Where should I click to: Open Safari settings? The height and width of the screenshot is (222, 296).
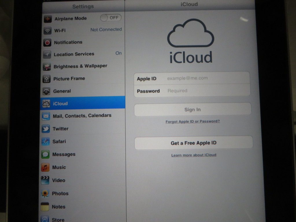pos(83,142)
